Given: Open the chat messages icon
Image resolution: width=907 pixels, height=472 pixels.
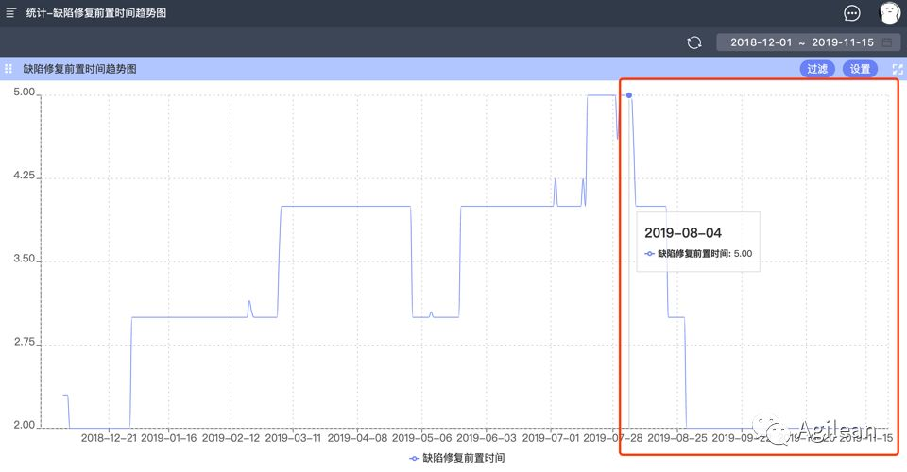Looking at the screenshot, I should tap(851, 12).
